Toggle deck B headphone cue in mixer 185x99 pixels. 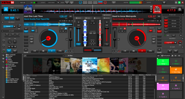tap(107, 44)
